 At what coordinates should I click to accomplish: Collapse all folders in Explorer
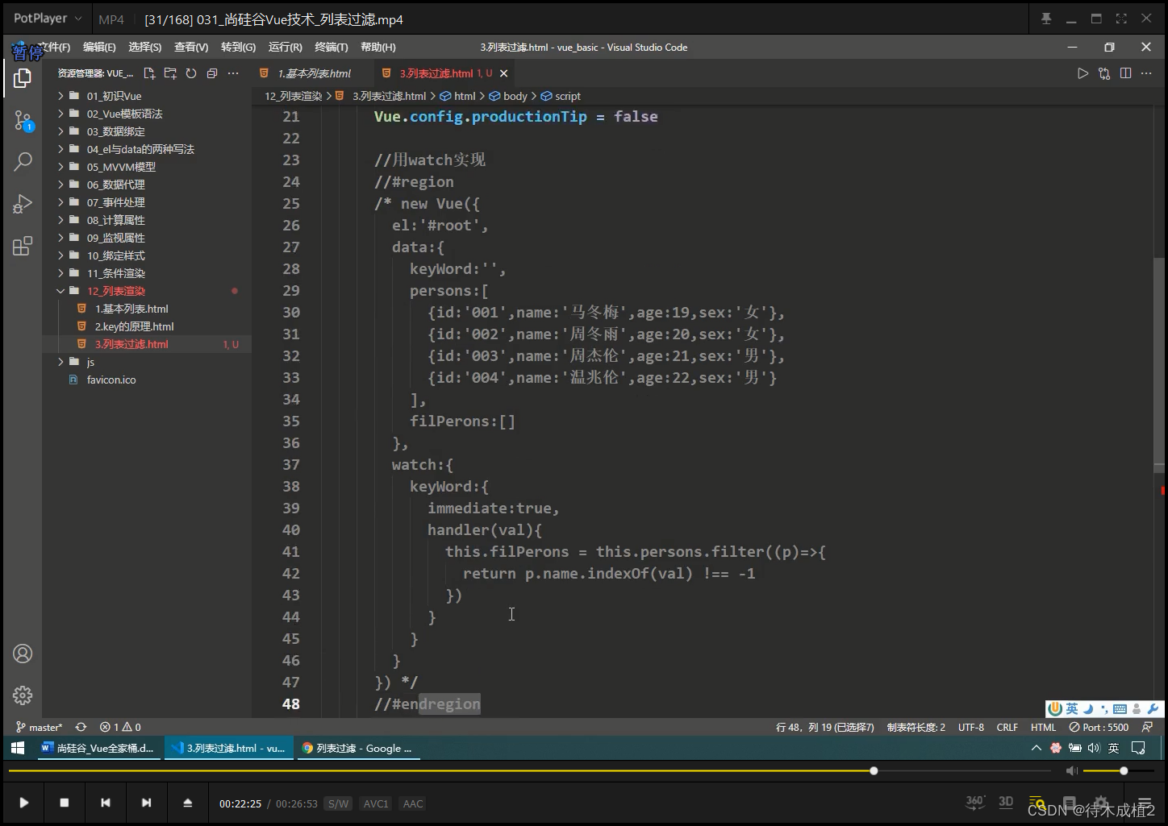point(212,73)
